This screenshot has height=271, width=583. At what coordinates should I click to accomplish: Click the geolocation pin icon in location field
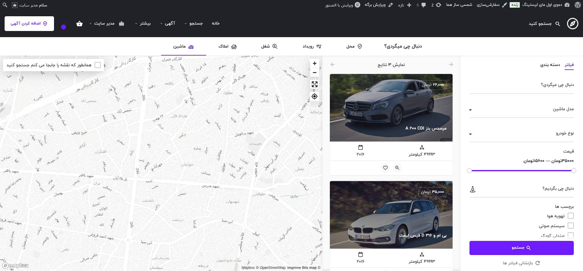click(473, 189)
